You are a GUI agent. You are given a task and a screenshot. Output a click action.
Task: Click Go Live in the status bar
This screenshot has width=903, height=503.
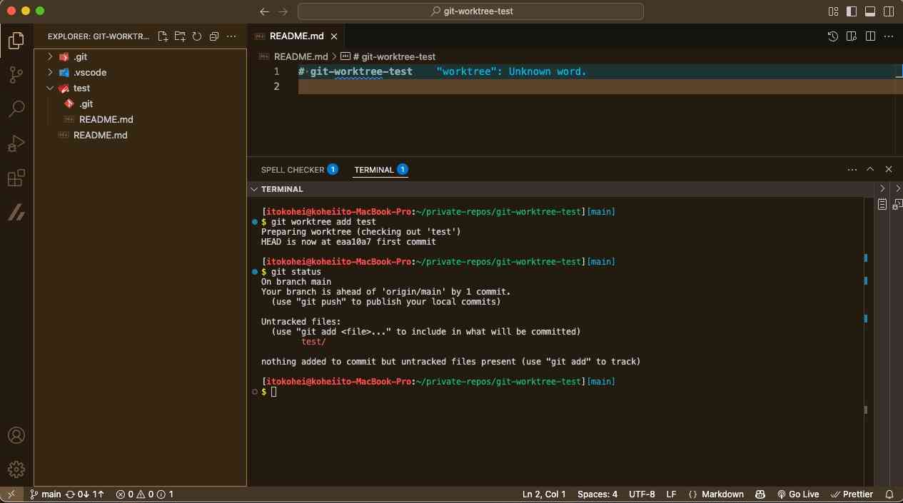point(798,494)
